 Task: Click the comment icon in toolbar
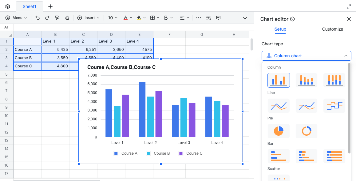[218, 18]
